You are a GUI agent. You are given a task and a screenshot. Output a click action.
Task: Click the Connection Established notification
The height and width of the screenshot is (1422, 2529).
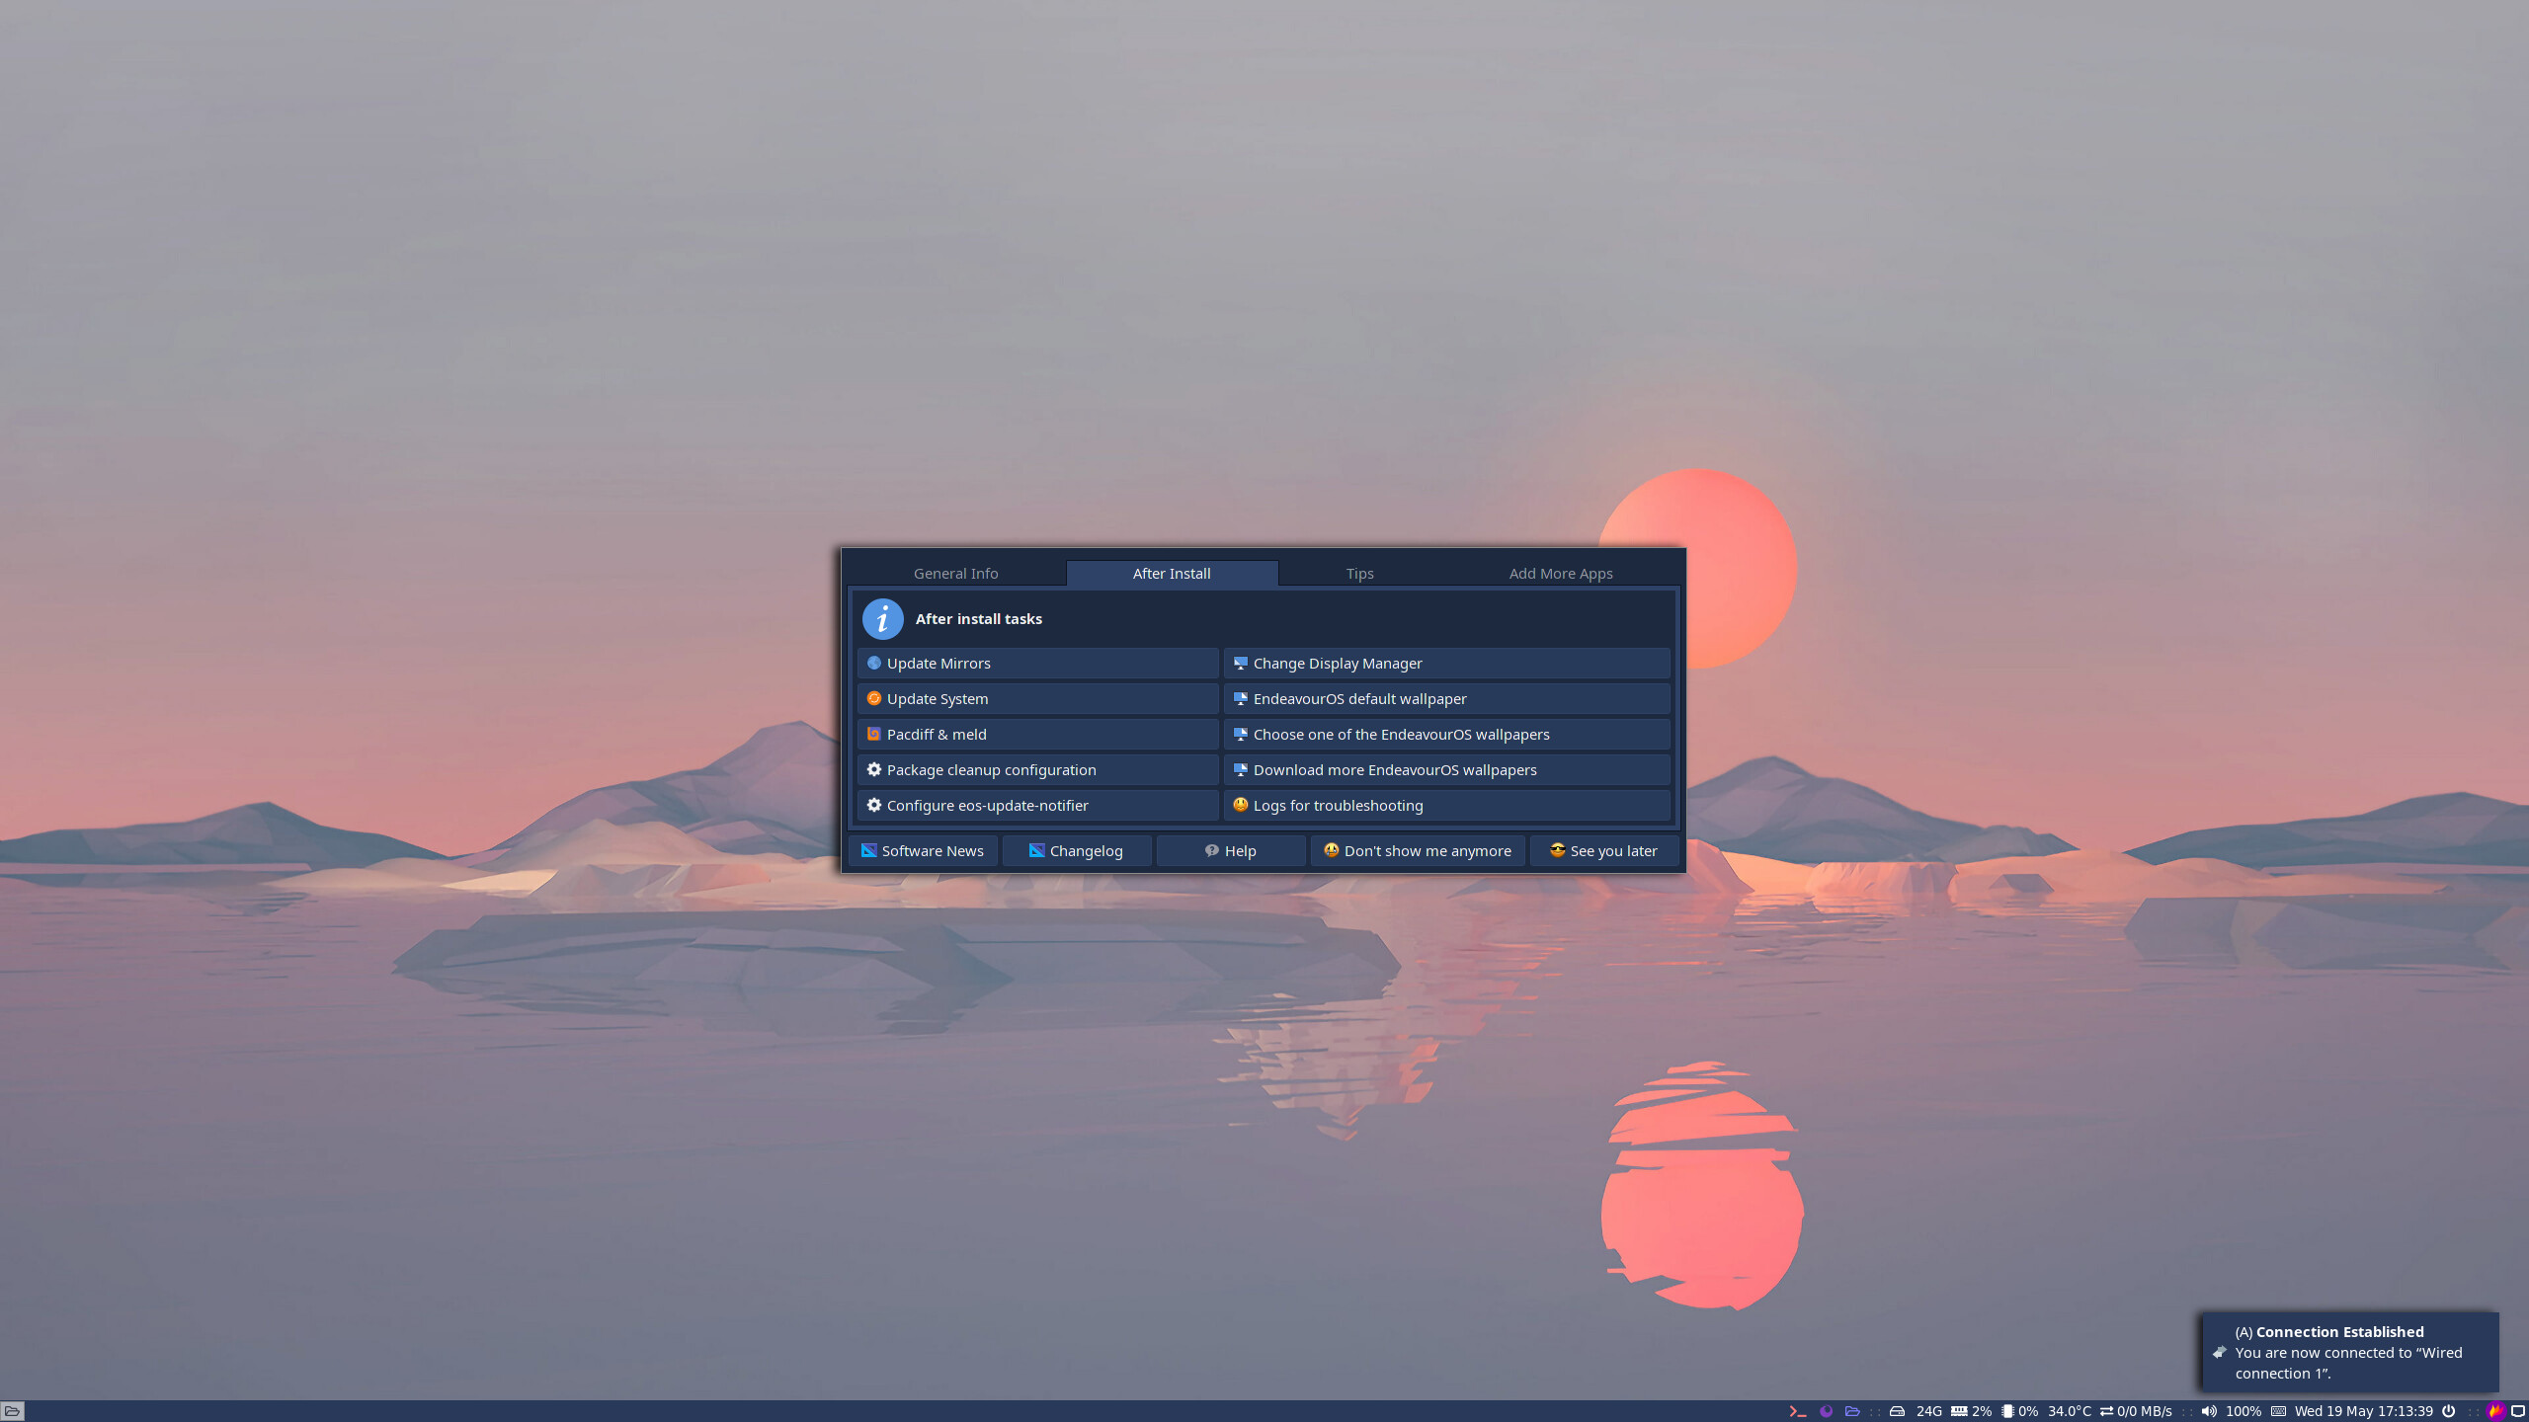pos(2348,1353)
